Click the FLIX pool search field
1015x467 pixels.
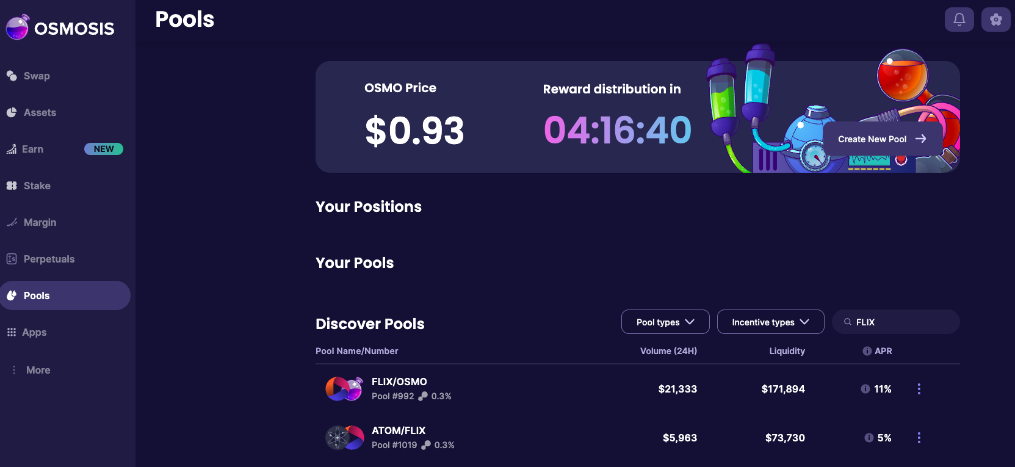tap(896, 322)
